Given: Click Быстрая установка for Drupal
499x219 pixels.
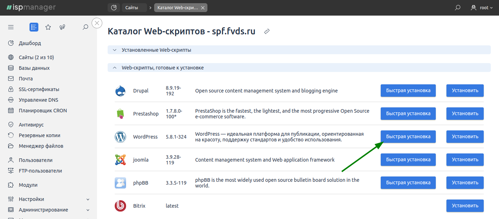Looking at the screenshot, I should click(408, 90).
